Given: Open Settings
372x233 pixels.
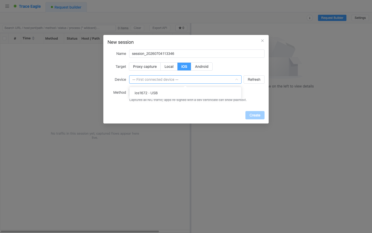Looking at the screenshot, I should pyautogui.click(x=360, y=18).
